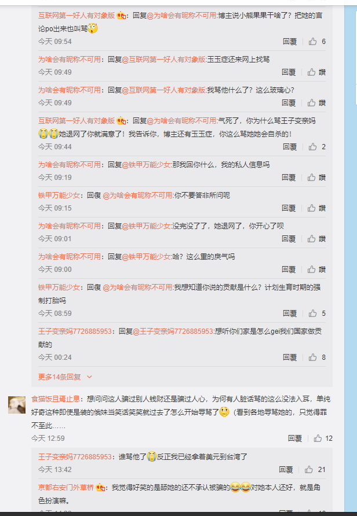Open 食猫饭且焉止息's avatar thumbnail
357x516 pixels.
tap(17, 405)
